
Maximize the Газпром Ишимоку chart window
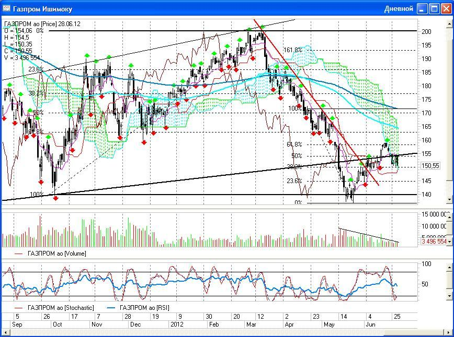tap(434, 9)
